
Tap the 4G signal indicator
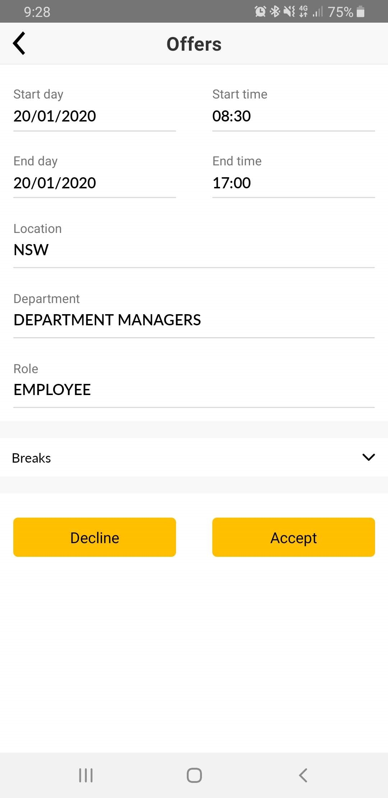(304, 12)
